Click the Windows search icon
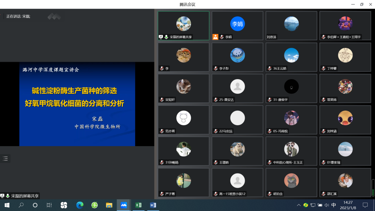Viewport: 375px width, 211px height. [x=21, y=205]
